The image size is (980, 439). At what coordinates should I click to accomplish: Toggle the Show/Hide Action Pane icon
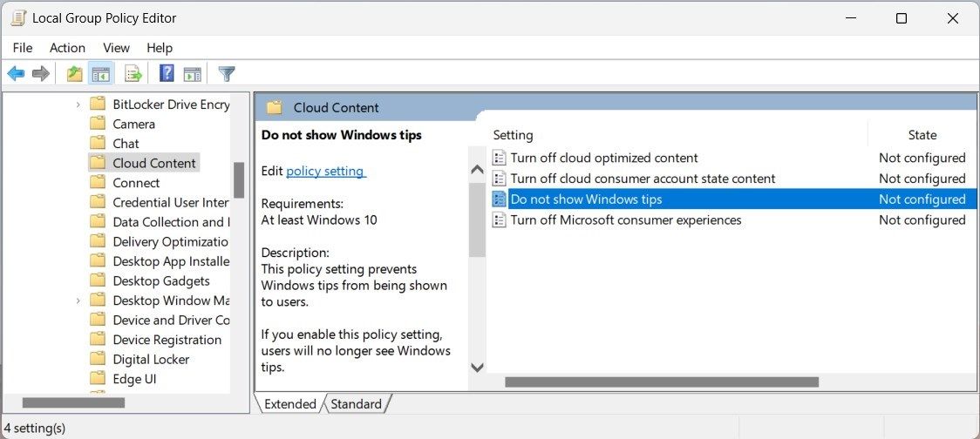tap(193, 74)
